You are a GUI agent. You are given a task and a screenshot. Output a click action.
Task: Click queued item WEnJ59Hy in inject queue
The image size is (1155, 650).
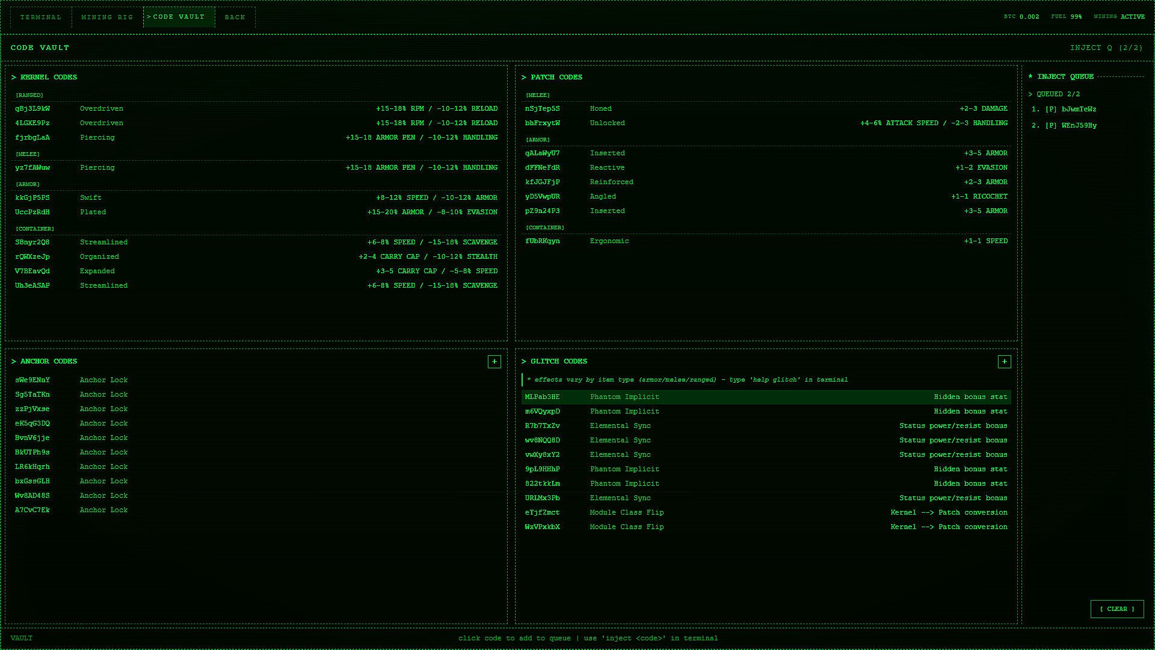(1078, 126)
